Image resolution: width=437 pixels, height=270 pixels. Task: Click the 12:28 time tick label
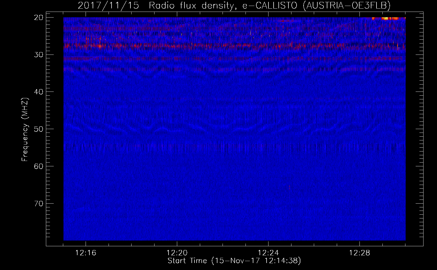pos(359,253)
